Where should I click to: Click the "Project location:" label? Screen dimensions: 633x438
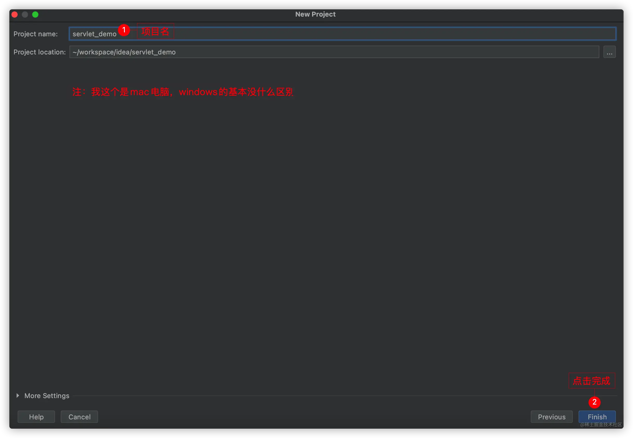tap(39, 52)
